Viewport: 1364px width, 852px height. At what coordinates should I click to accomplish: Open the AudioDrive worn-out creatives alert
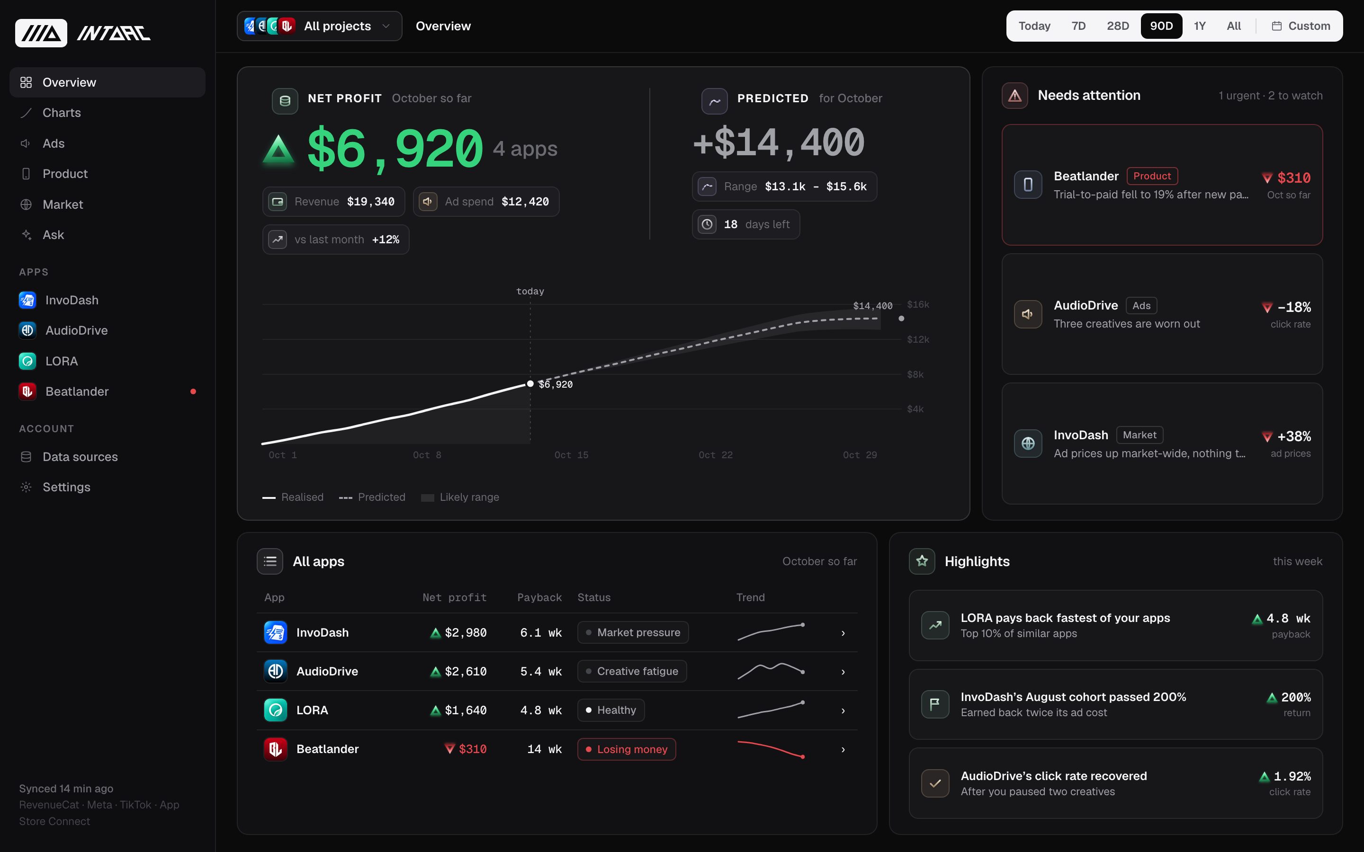click(x=1162, y=314)
